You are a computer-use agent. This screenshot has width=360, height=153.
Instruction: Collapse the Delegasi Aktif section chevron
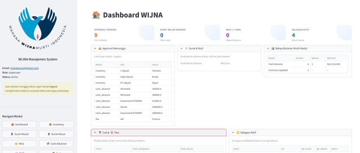tap(233, 132)
